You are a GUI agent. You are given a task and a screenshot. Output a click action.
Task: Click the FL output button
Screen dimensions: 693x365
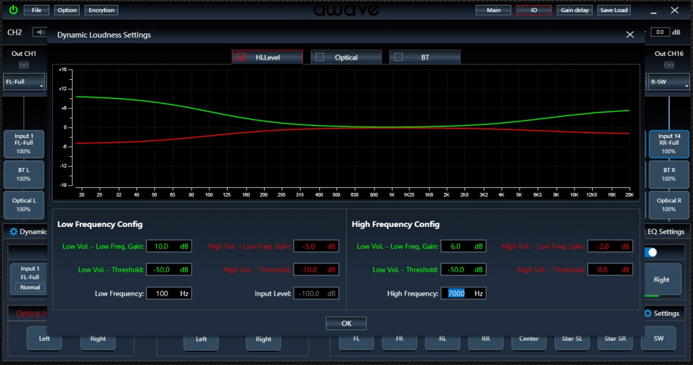coord(356,338)
